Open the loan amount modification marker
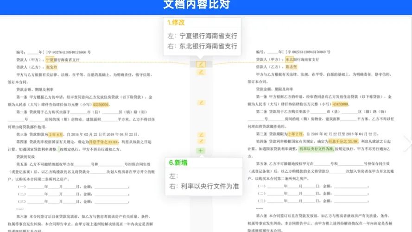 201,103
